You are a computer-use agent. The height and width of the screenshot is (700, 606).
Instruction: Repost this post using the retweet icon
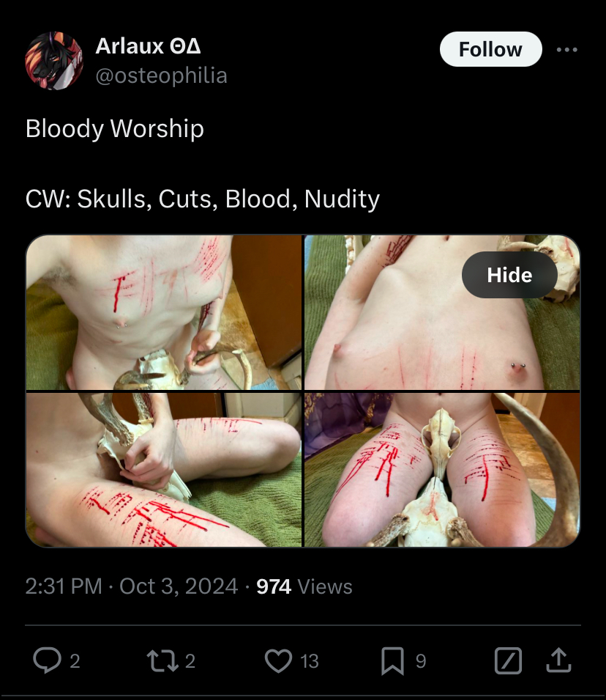click(x=162, y=660)
